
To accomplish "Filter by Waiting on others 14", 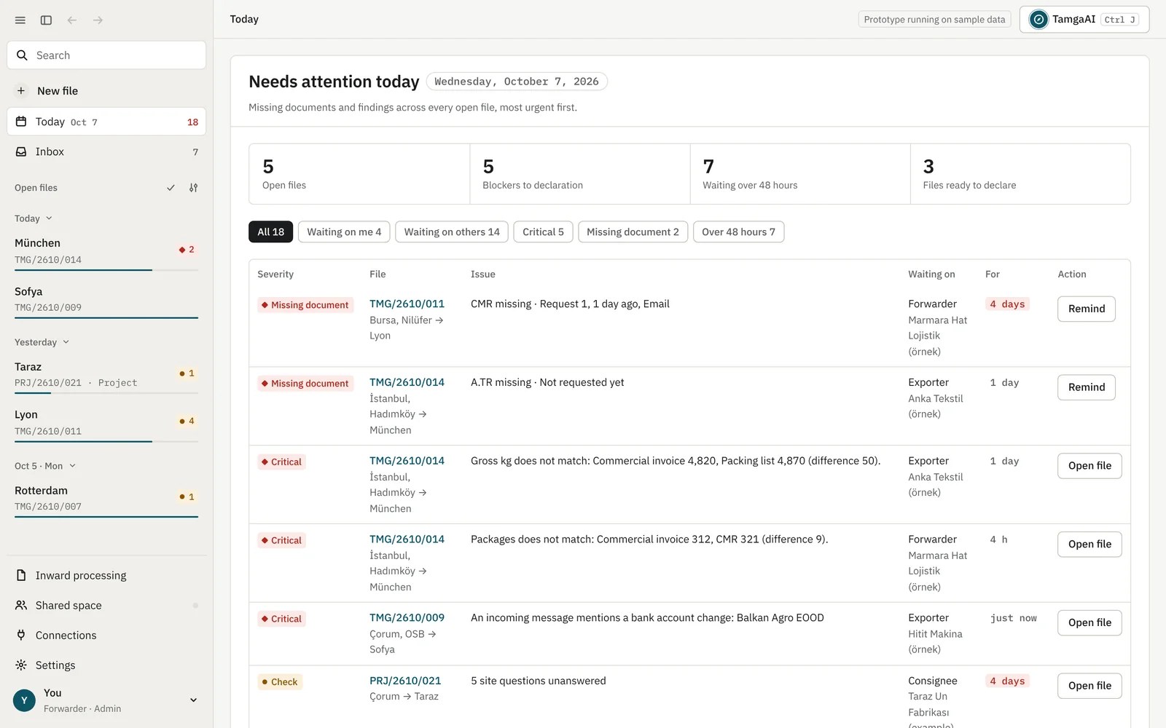I will pyautogui.click(x=452, y=232).
